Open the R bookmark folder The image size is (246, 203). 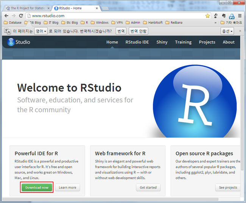[84, 23]
